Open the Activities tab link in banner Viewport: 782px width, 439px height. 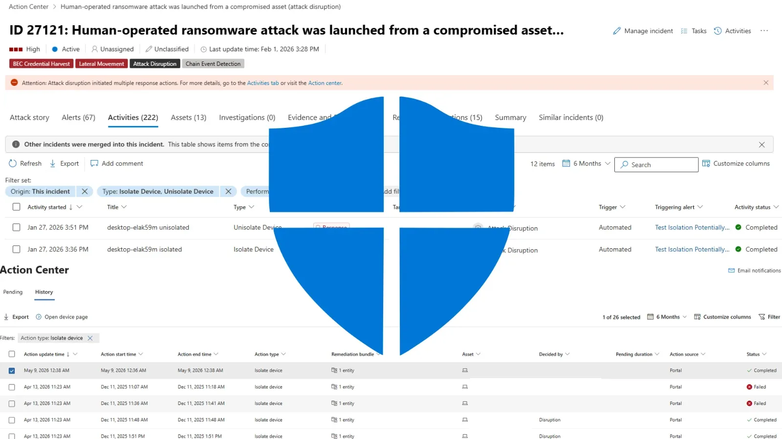(x=263, y=83)
